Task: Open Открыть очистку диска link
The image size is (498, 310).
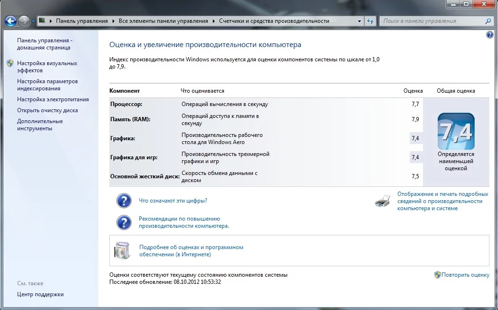Action: [x=48, y=110]
